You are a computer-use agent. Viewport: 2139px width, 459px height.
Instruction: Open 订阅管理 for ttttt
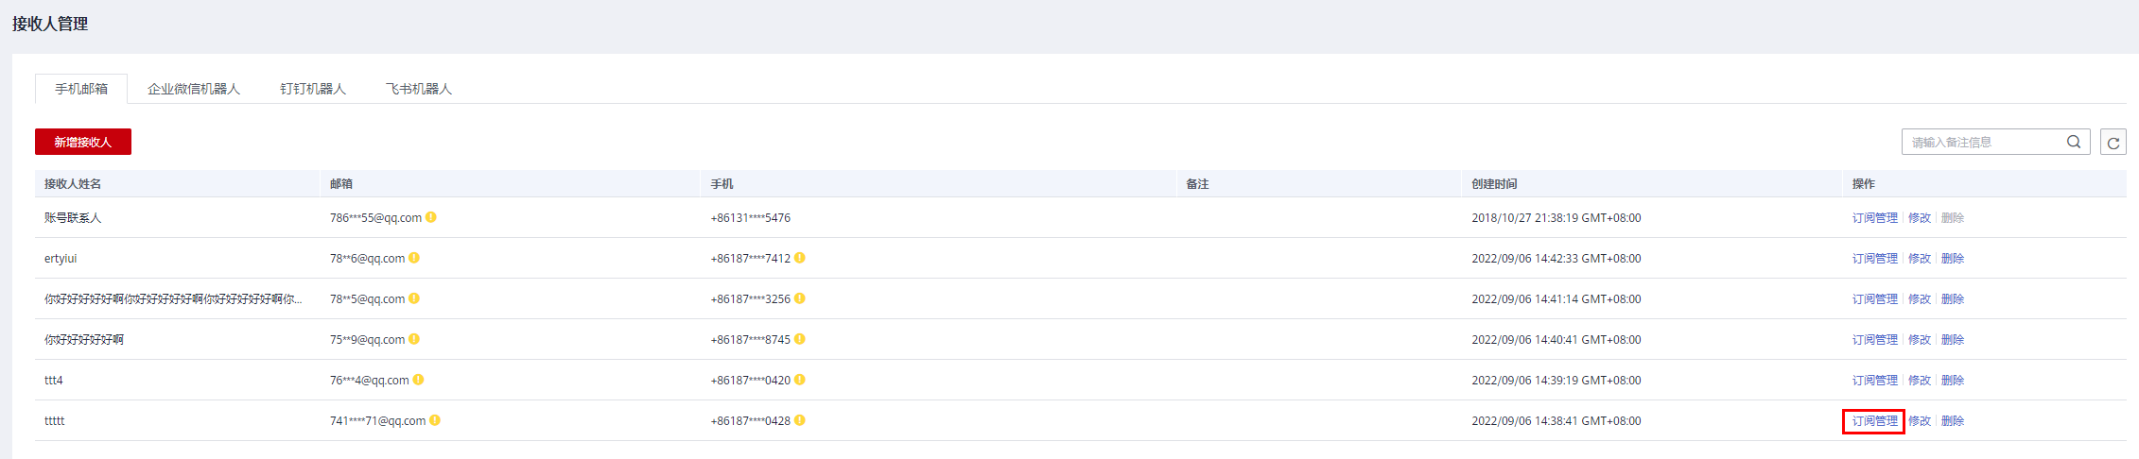click(1875, 421)
